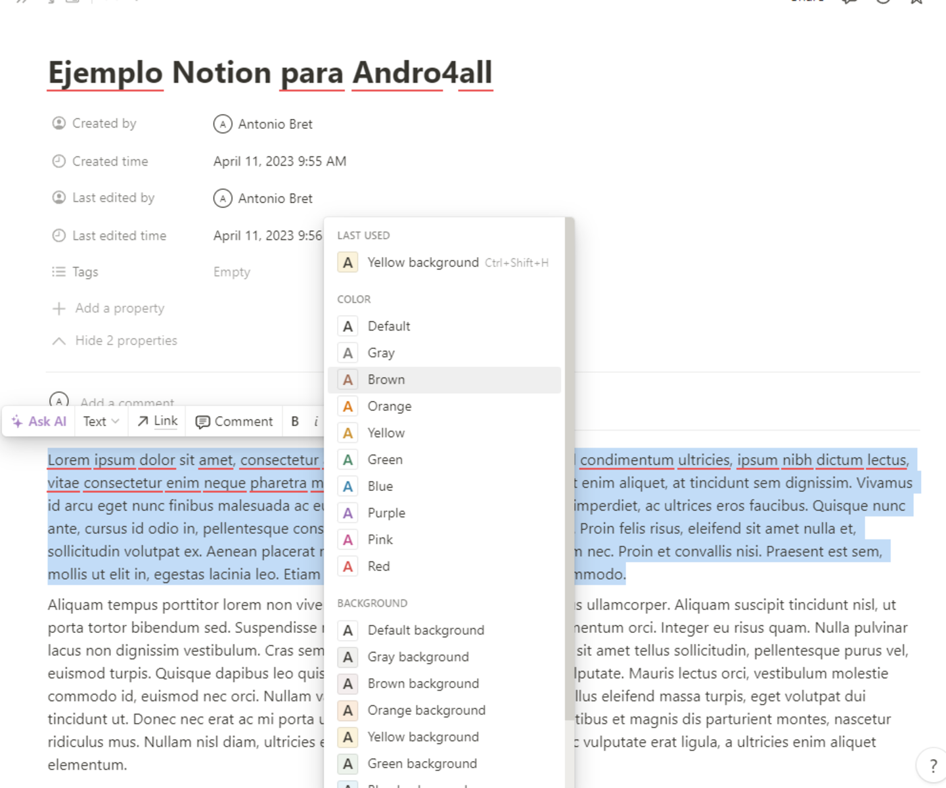Open the Created by person icon

coord(59,123)
